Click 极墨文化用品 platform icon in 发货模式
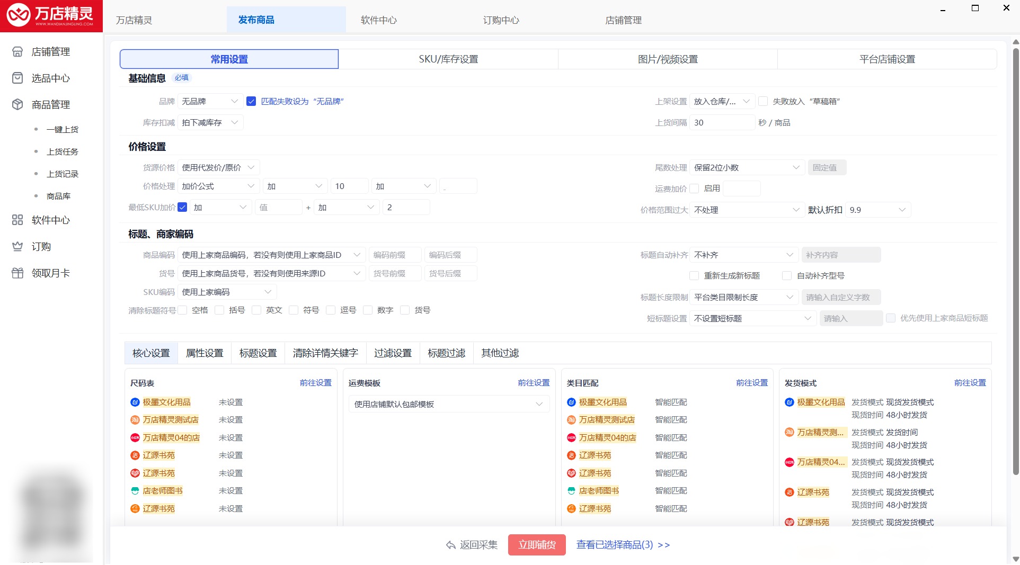1020x565 pixels. tap(790, 402)
